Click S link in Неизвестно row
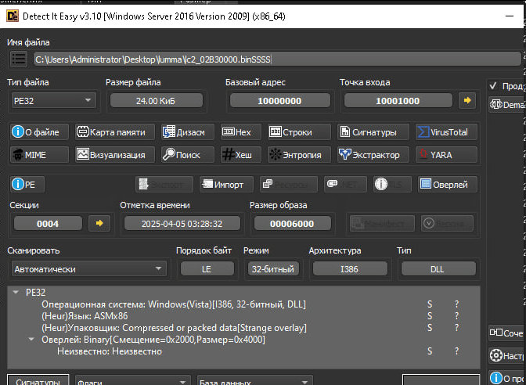The height and width of the screenshot is (385, 526). point(430,351)
